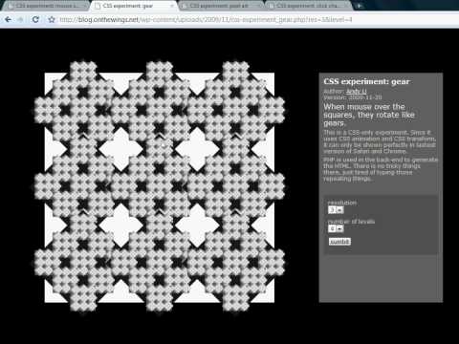Click the paragraph starting 'This is a CSS-only experiment'

tap(380, 141)
